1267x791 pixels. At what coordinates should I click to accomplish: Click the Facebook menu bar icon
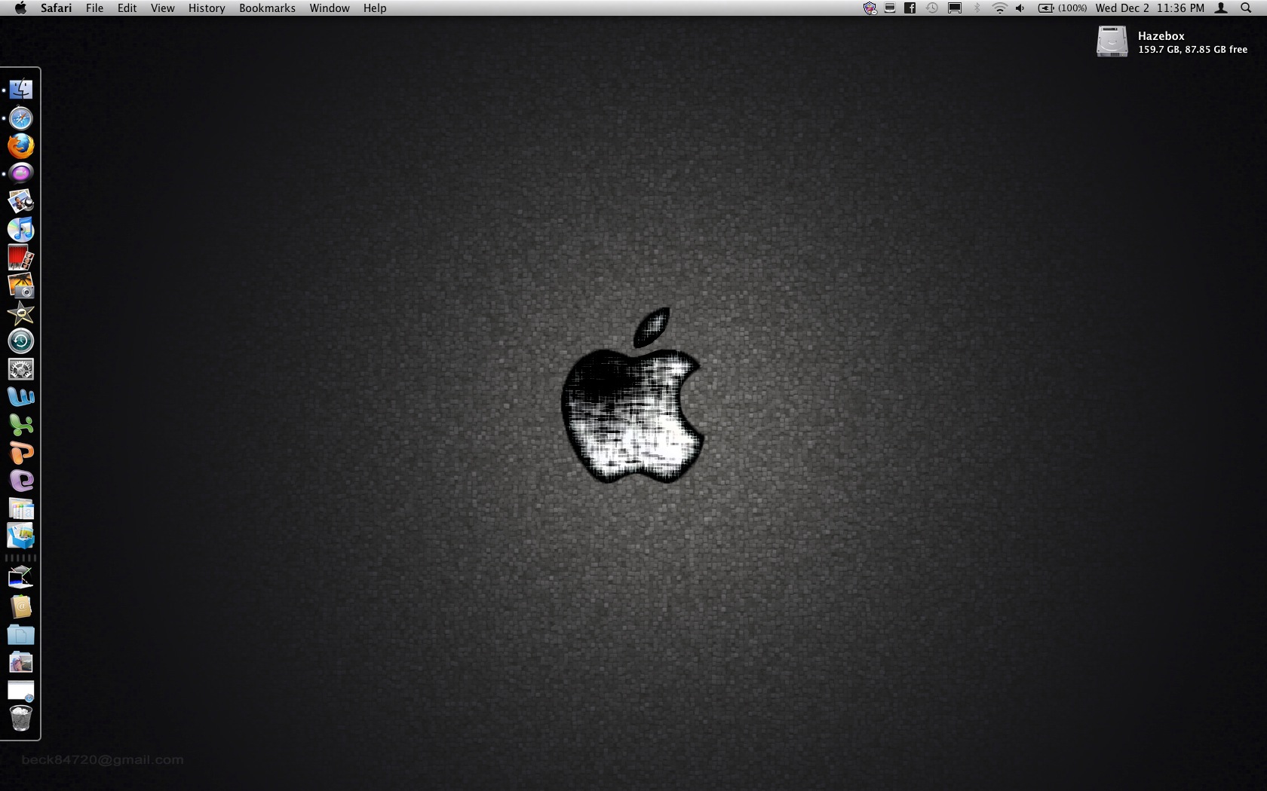click(x=910, y=8)
